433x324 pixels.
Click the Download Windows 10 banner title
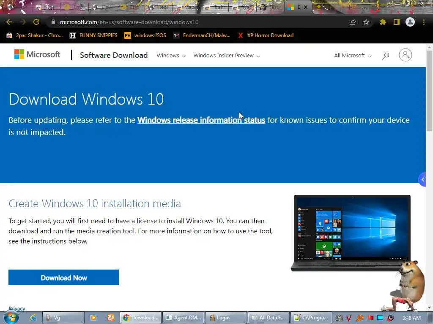pos(86,99)
